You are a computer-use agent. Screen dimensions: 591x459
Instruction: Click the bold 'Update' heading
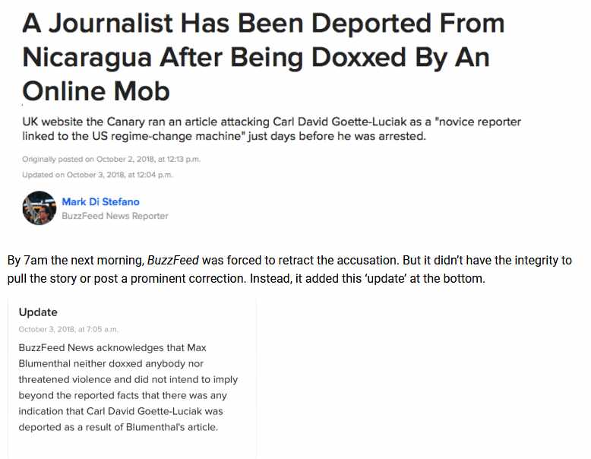(38, 312)
